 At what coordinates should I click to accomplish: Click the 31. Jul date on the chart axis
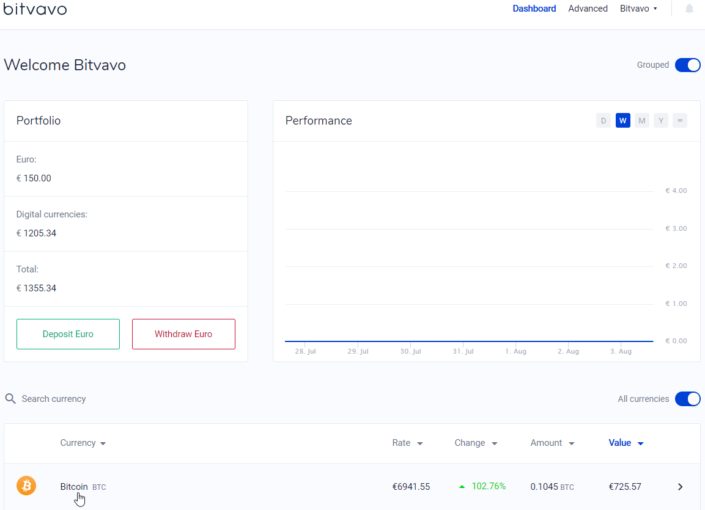[x=463, y=351]
